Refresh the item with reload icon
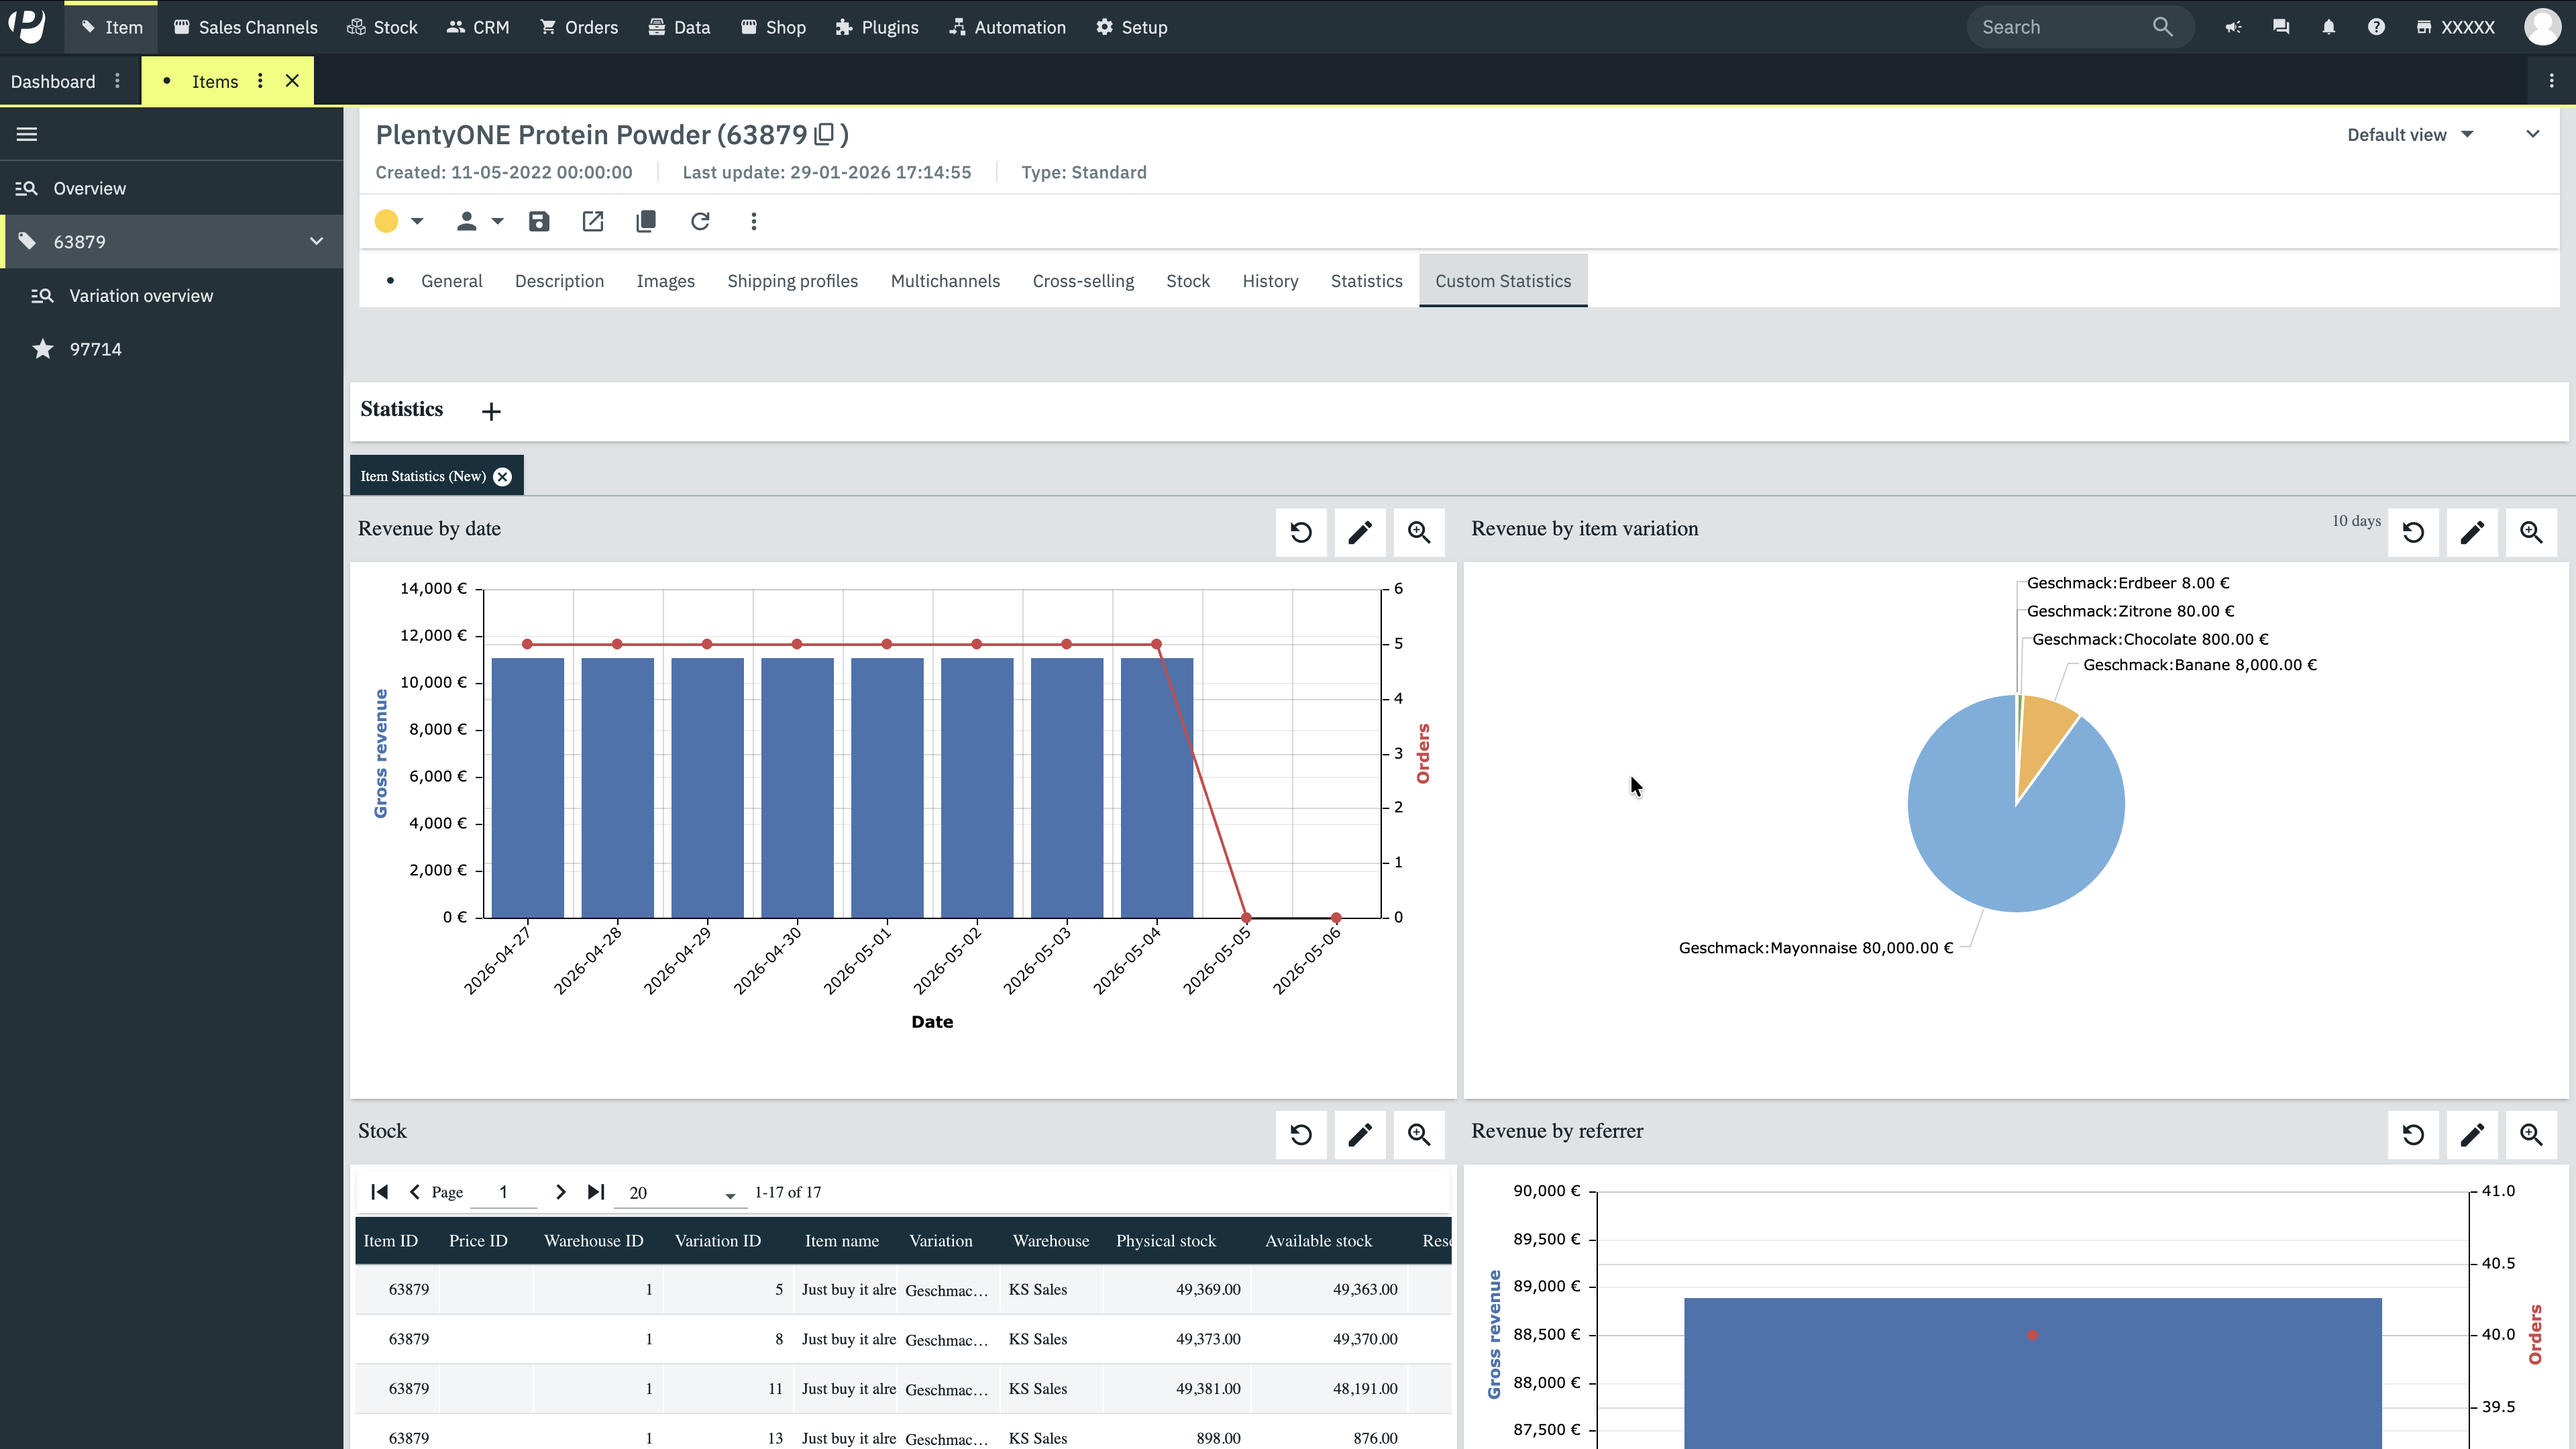The height and width of the screenshot is (1449, 2576). [700, 221]
